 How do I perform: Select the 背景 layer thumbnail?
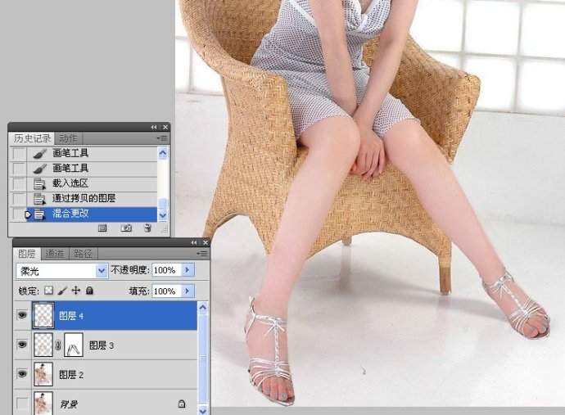tap(43, 404)
